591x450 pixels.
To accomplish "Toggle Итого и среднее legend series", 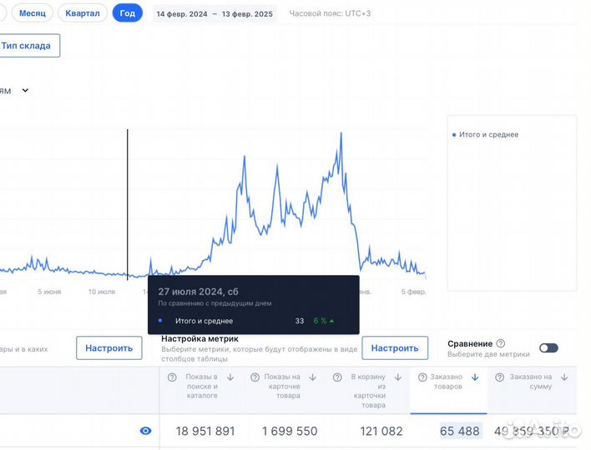I will 487,134.
